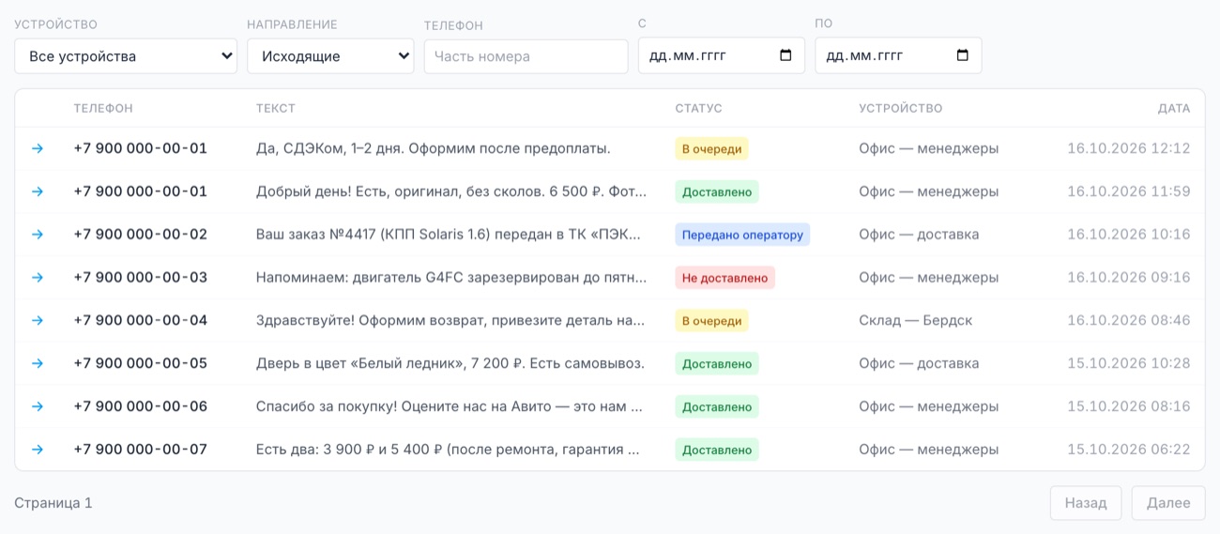The width and height of the screenshot is (1220, 534).
Task: Click phone number +7 900 000-00-04
Action: [x=141, y=321]
